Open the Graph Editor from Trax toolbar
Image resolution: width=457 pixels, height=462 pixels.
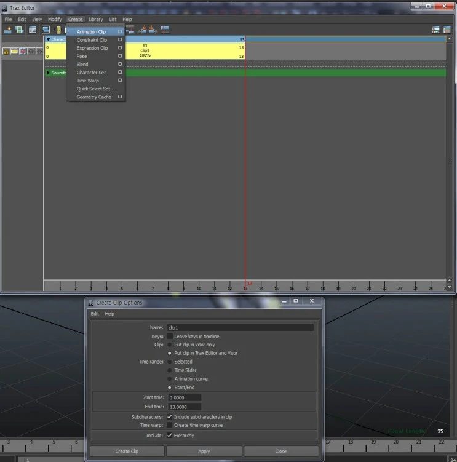[x=436, y=30]
